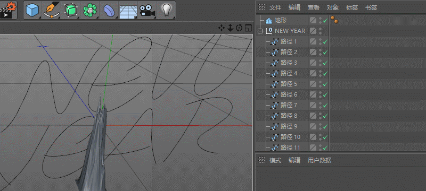This screenshot has height=191, width=426.
Task: Open the Attribute Manager 编辑 menu
Action: [294, 160]
